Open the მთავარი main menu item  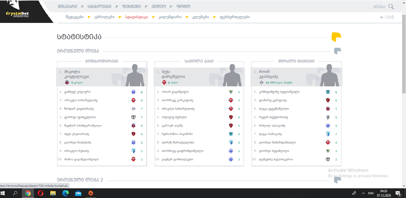click(68, 7)
